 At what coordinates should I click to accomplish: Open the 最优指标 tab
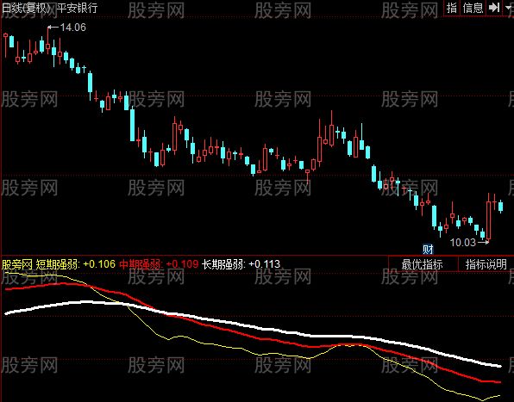point(423,264)
